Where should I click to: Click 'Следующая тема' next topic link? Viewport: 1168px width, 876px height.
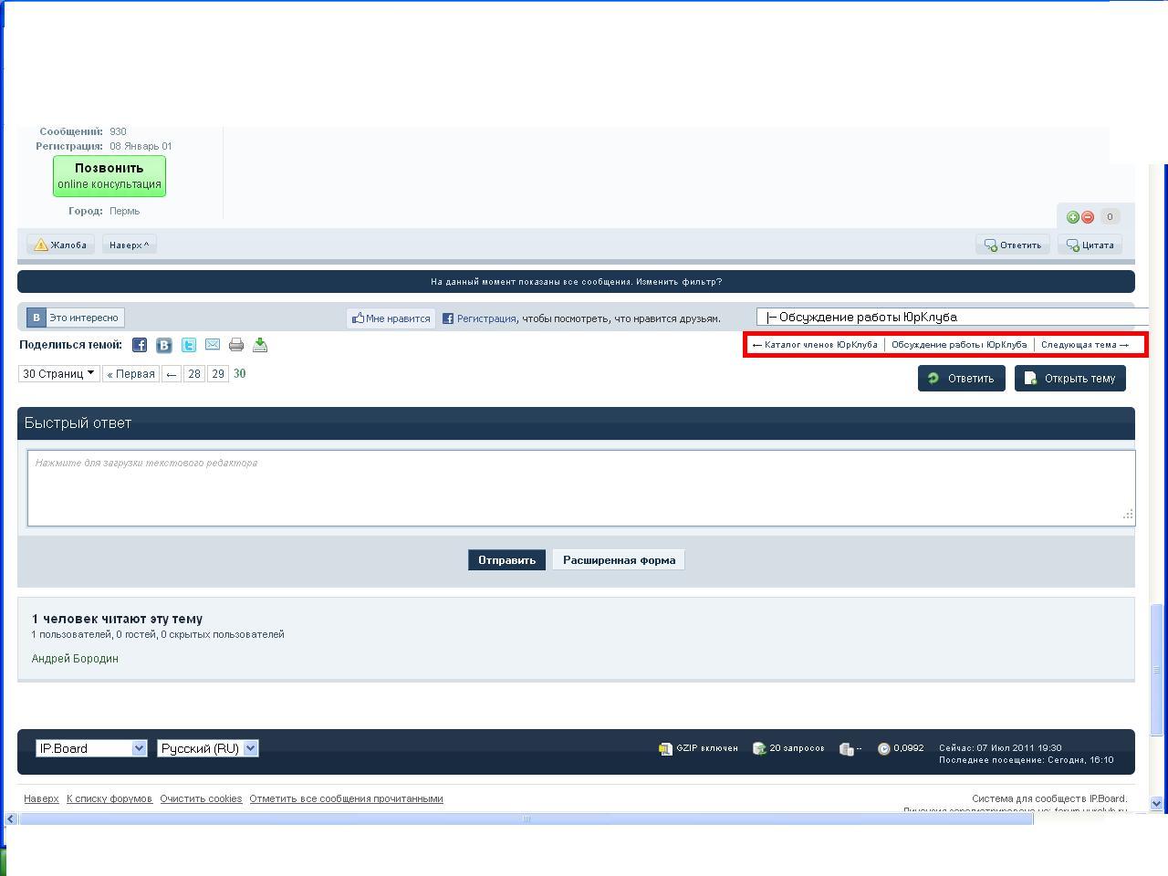point(1084,345)
